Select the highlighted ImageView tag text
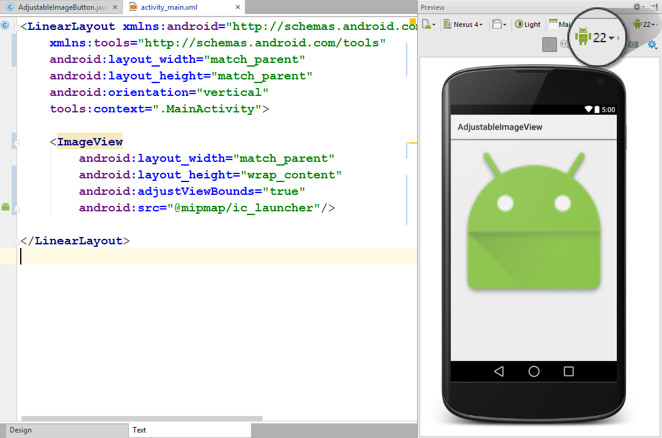The height and width of the screenshot is (438, 662). [x=89, y=141]
